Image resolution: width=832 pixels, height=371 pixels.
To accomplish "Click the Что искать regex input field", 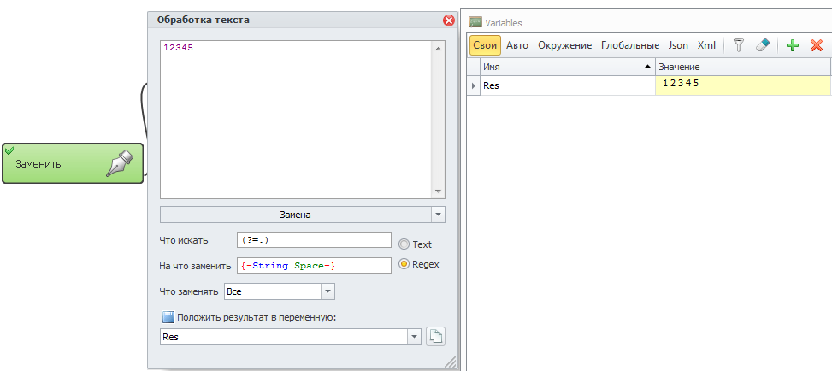I will tap(314, 240).
